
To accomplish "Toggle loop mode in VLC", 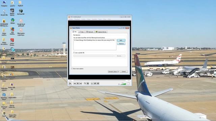I will [95, 83].
